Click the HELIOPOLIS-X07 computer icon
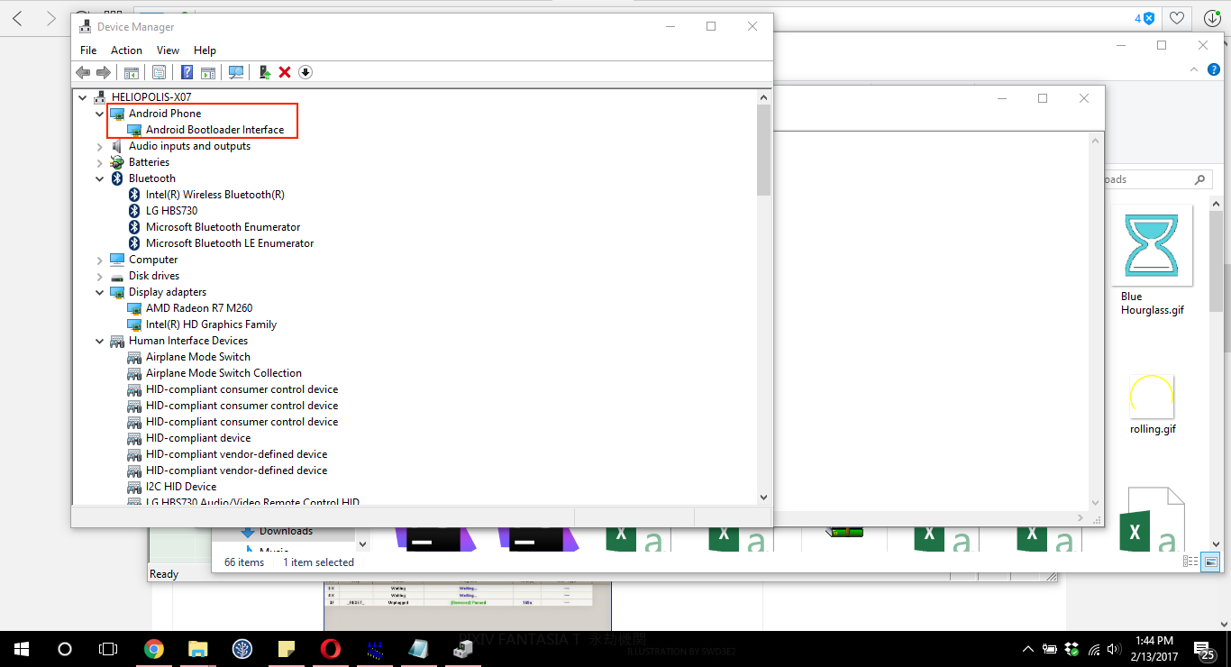The height and width of the screenshot is (667, 1231). click(100, 97)
